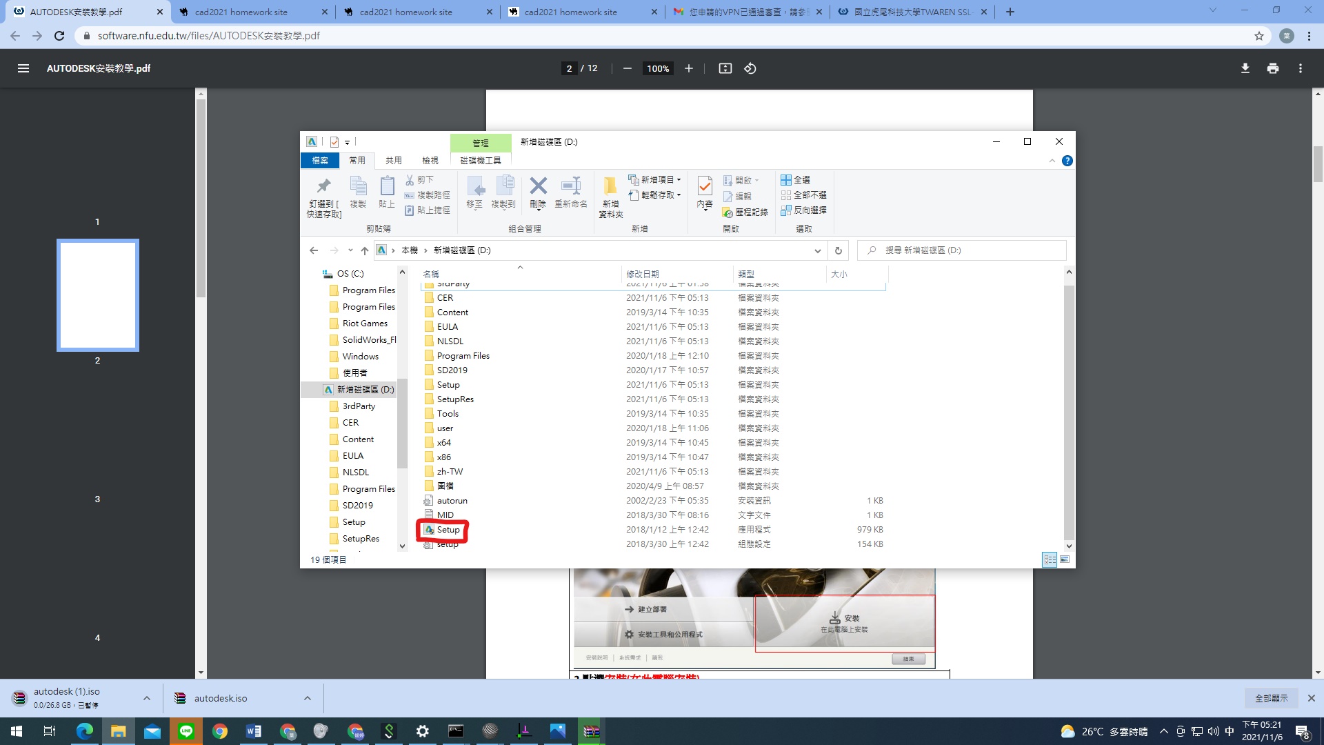This screenshot has height=745, width=1324.
Task: Rotate the PDF counterclockwise icon
Action: click(750, 68)
